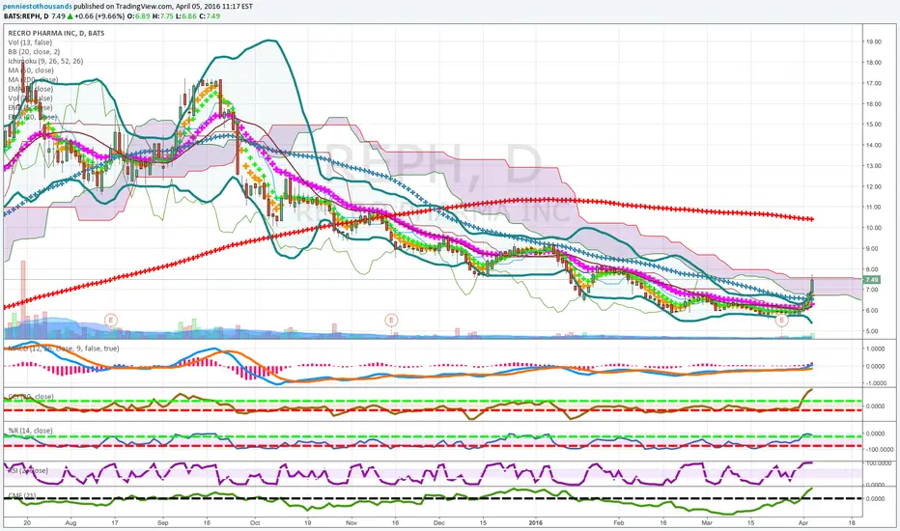This screenshot has width=900, height=531.
Task: Open the penniestothousands author link
Action: [38, 7]
